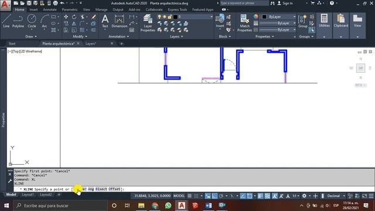375x211 pixels.
Task: Click Save in quick access toolbar
Action: point(29,3)
